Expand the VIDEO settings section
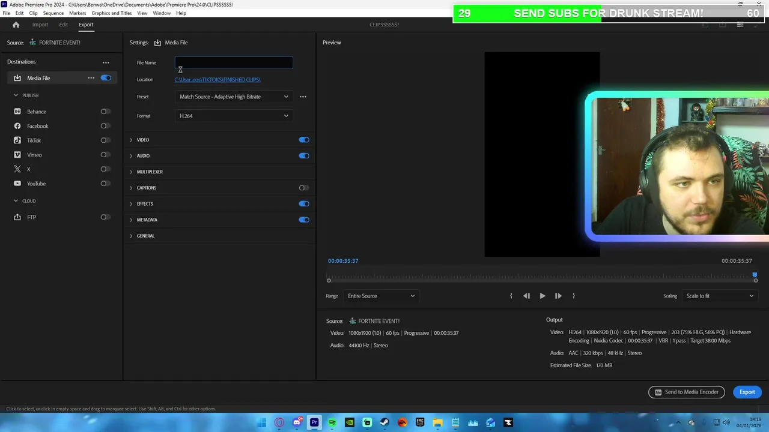Image resolution: width=769 pixels, height=432 pixels. pos(131,140)
